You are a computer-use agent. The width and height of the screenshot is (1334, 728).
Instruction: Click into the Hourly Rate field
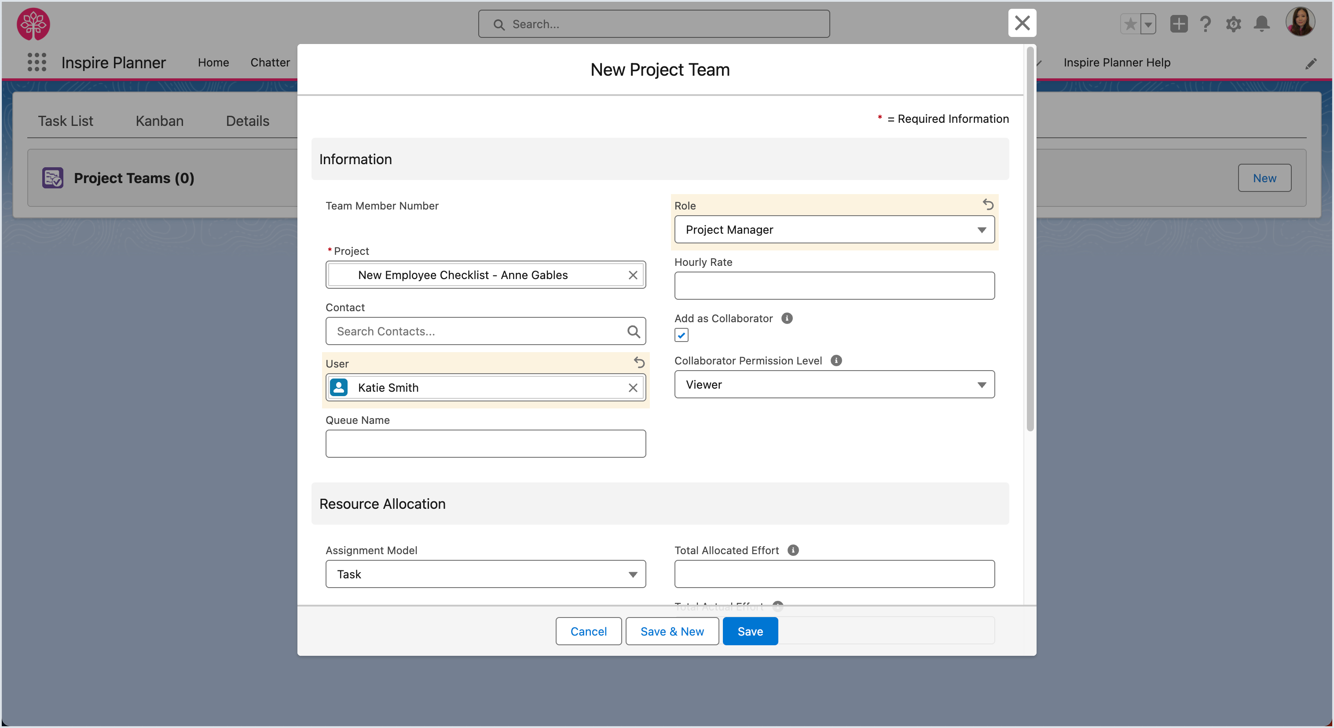click(834, 286)
